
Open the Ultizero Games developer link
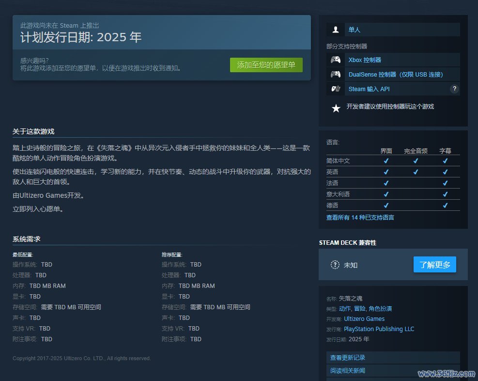(364, 319)
